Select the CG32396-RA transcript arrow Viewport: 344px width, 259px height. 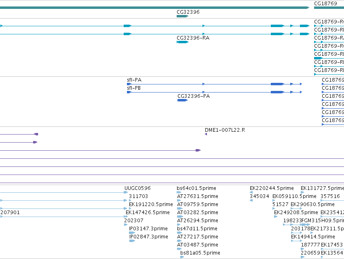[x=183, y=42]
